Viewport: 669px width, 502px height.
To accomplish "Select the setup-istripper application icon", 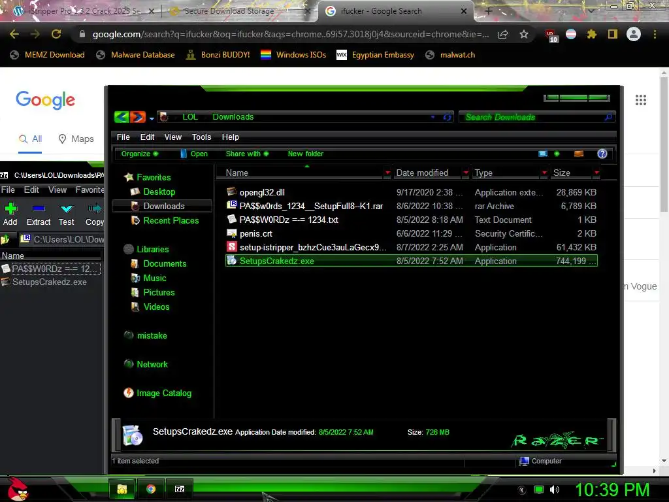I will pyautogui.click(x=232, y=246).
